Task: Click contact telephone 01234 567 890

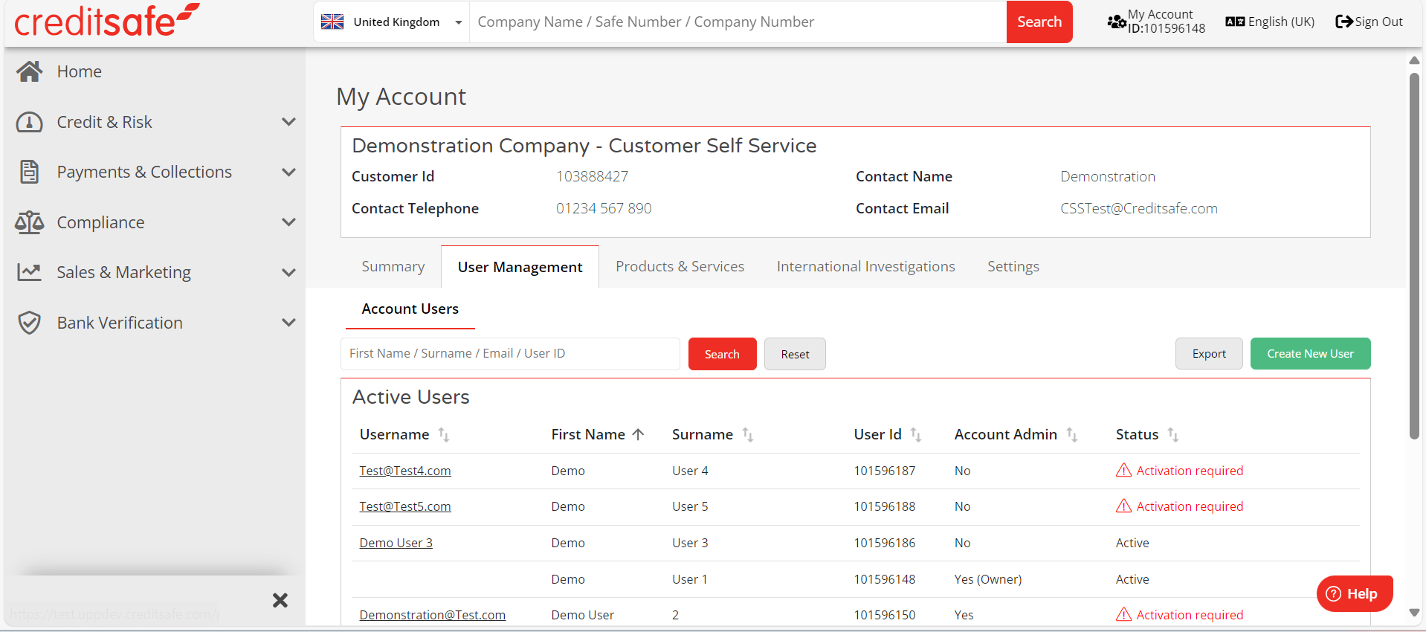Action: tap(604, 208)
